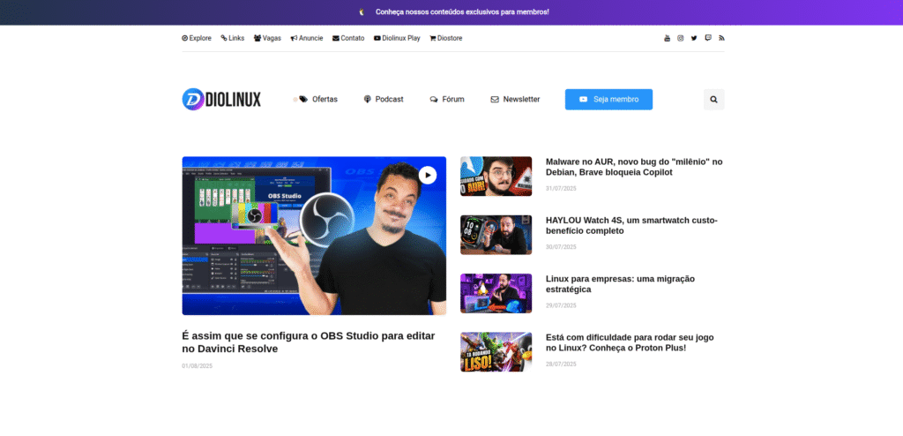Click the Seja membro button
Image resolution: width=903 pixels, height=436 pixels.
(x=608, y=99)
